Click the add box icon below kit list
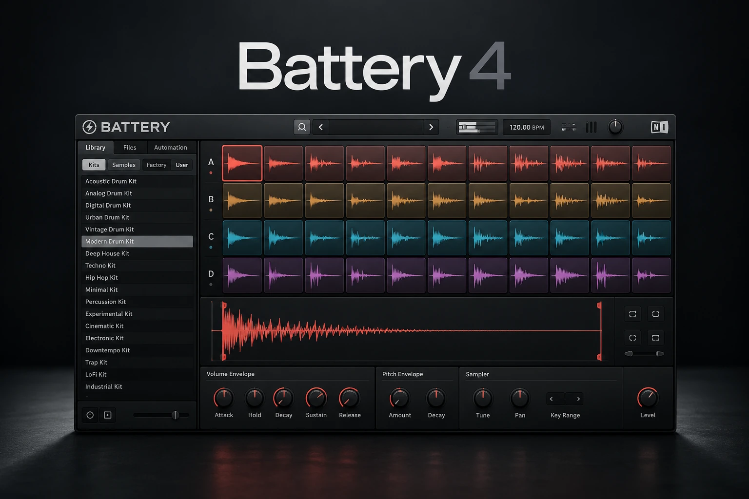Screen dimensions: 749x499 tap(108, 415)
